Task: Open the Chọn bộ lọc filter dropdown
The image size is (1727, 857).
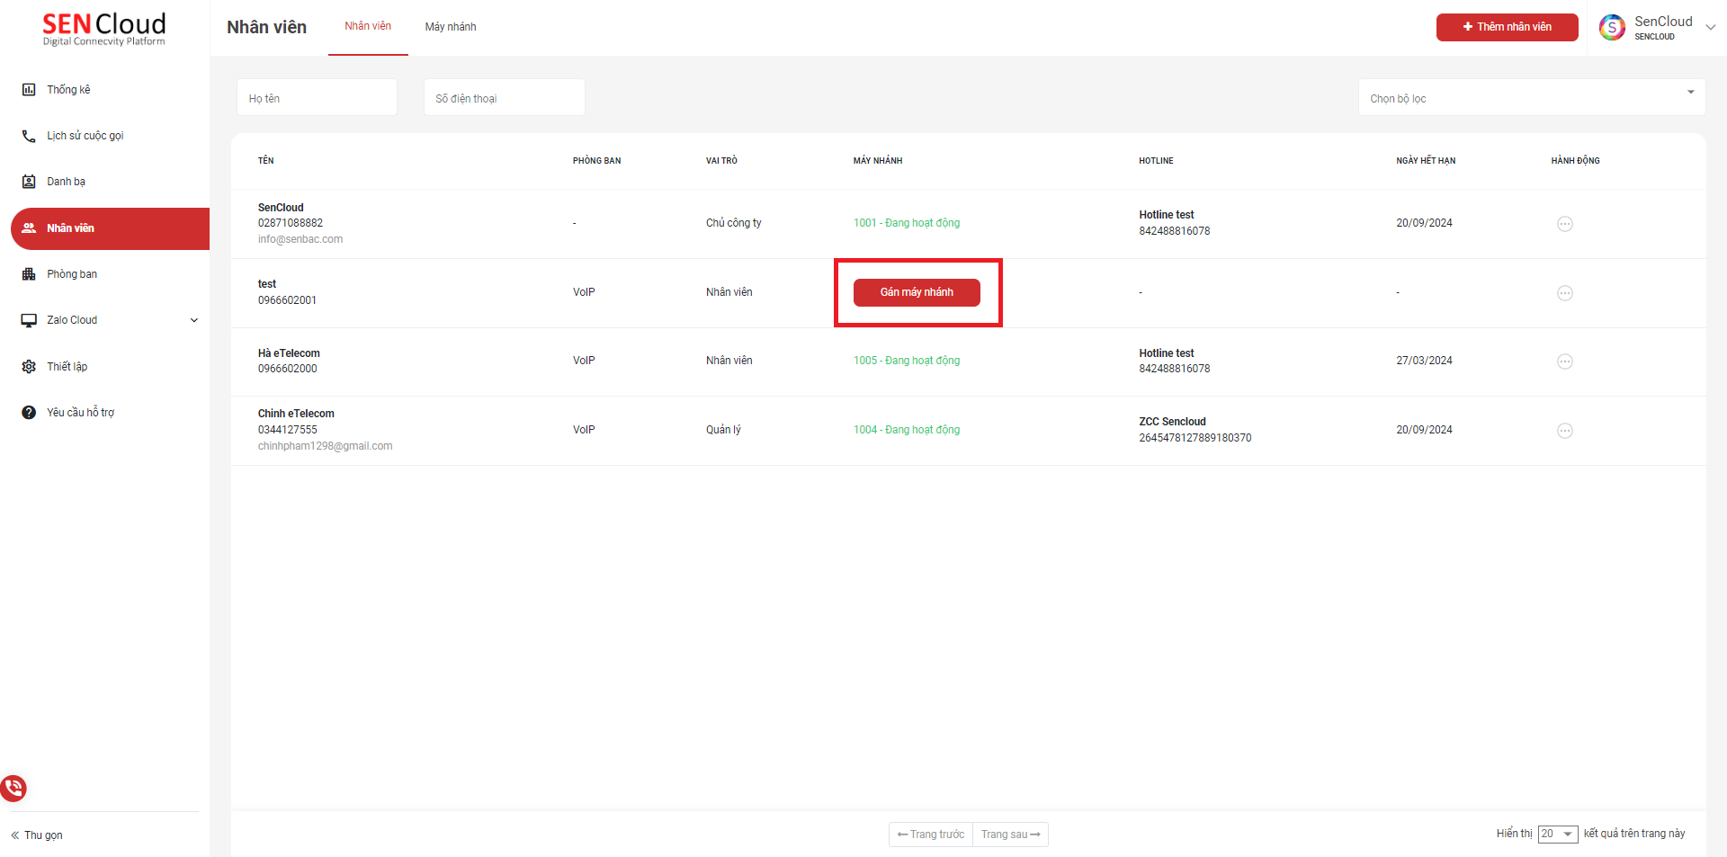Action: click(x=1531, y=98)
